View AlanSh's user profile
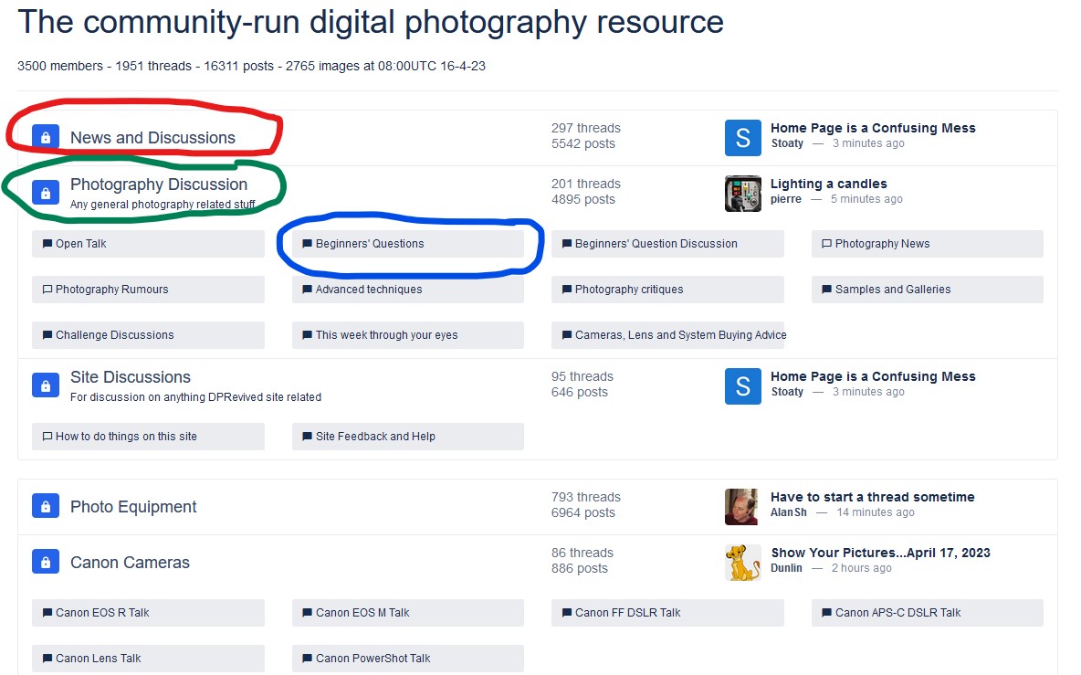1081x675 pixels. pos(789,512)
